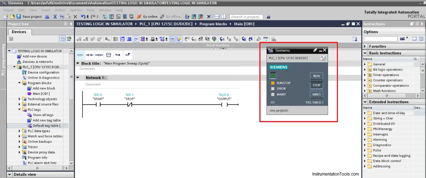The image size is (426, 178).
Task: Open the Window menu
Action: (105, 10)
